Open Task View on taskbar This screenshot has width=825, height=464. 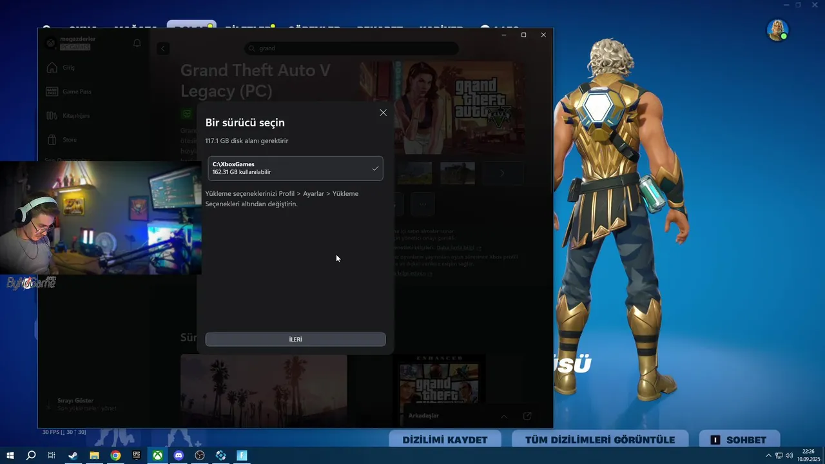(52, 456)
